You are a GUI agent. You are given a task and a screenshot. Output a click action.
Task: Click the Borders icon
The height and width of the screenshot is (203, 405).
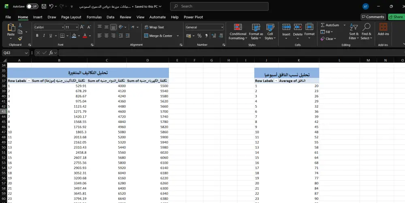coord(62,36)
